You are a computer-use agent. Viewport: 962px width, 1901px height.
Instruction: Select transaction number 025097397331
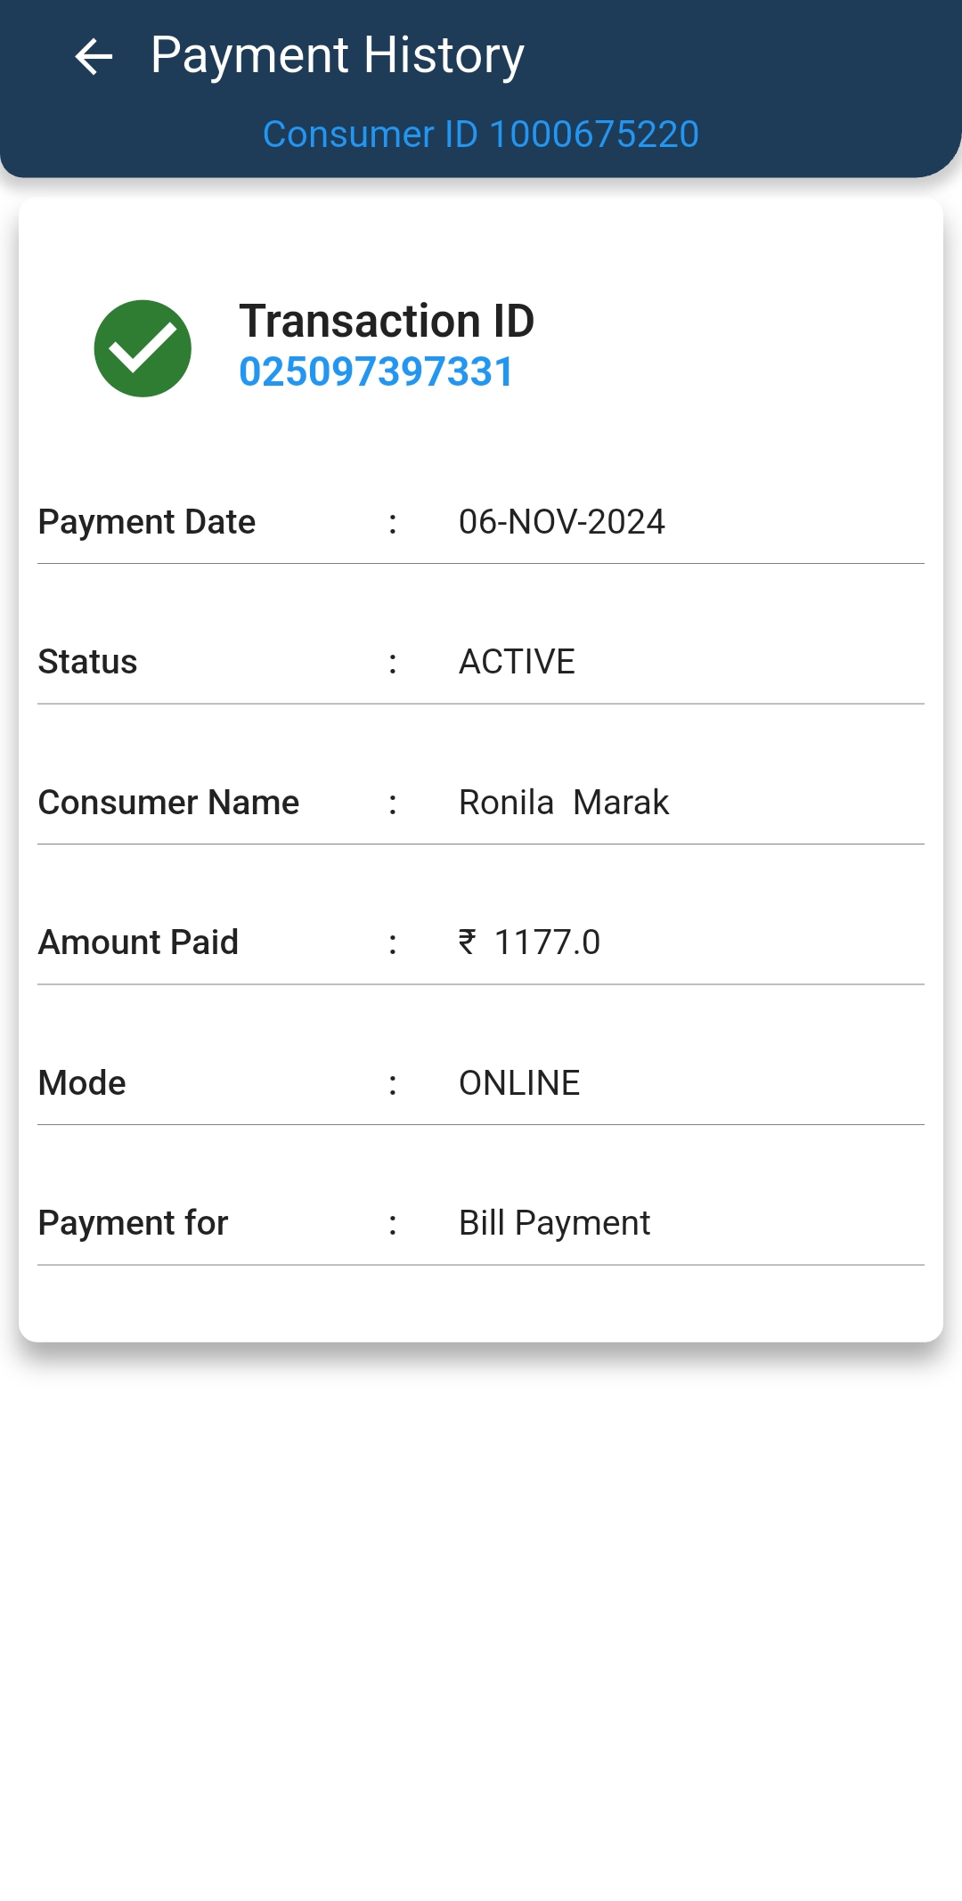point(376,372)
